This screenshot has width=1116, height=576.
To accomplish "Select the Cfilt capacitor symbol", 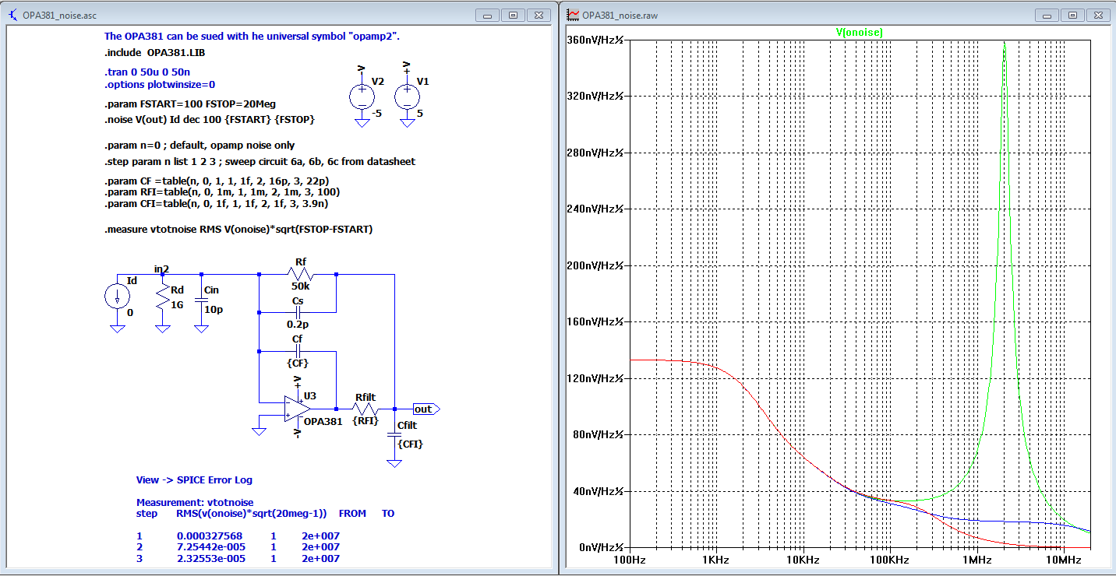I will (394, 434).
